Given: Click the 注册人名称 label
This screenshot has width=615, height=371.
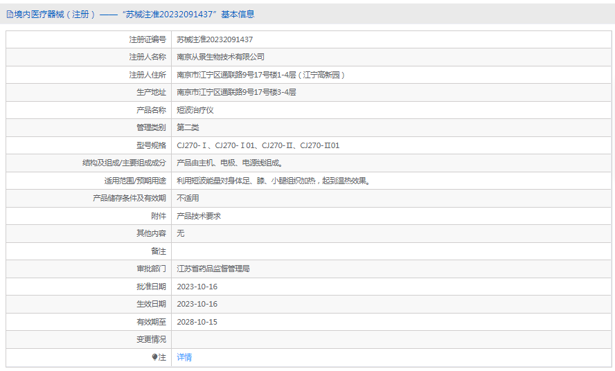Looking at the screenshot, I should coord(148,57).
